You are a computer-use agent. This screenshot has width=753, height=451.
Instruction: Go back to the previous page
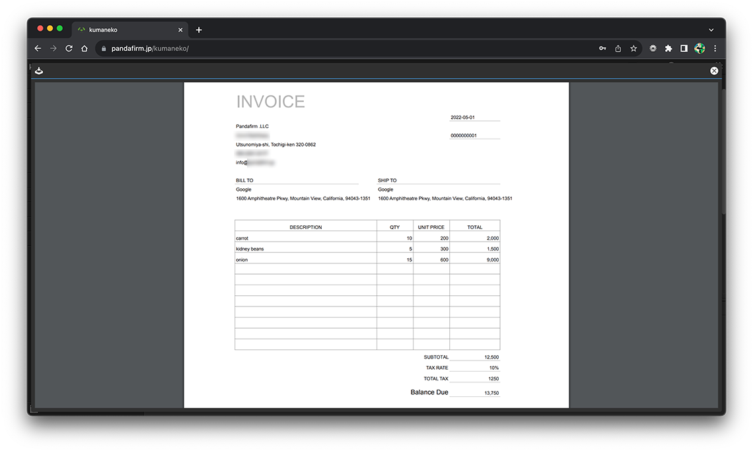click(x=38, y=48)
